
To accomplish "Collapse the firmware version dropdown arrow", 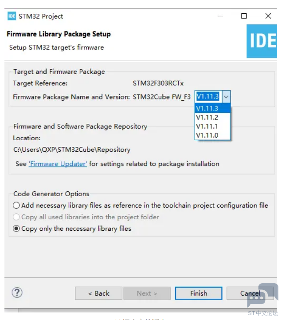I will click(226, 96).
